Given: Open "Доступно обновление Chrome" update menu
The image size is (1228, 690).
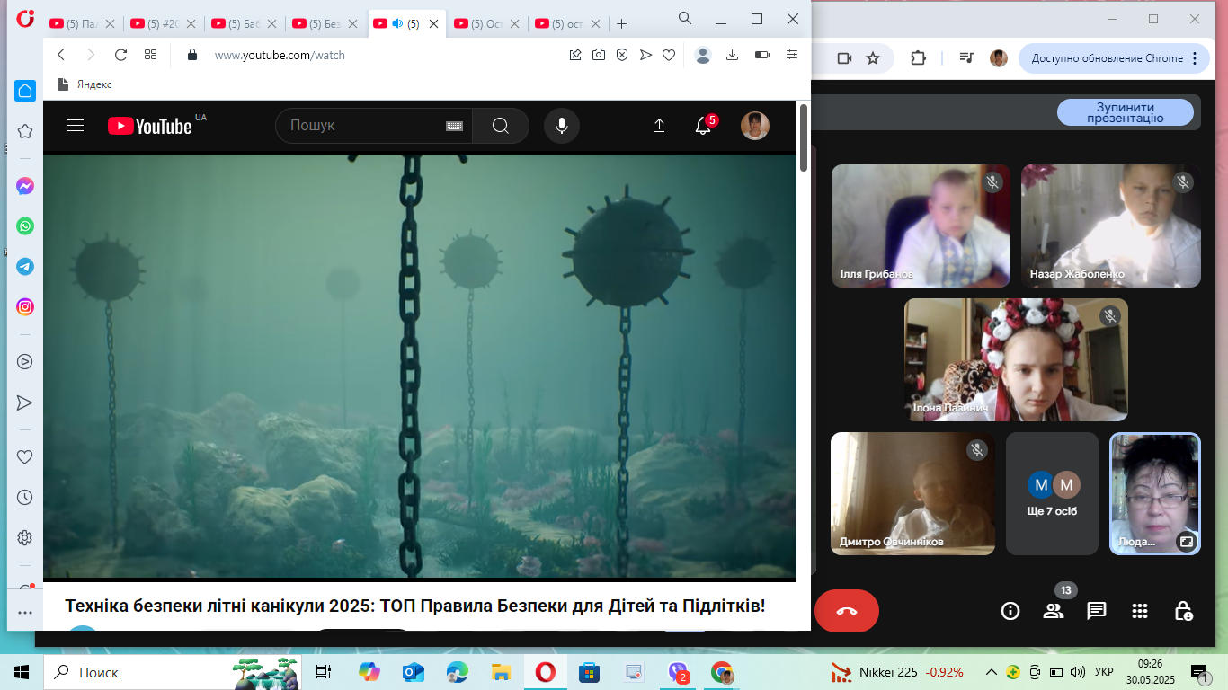Looking at the screenshot, I should pyautogui.click(x=1112, y=58).
